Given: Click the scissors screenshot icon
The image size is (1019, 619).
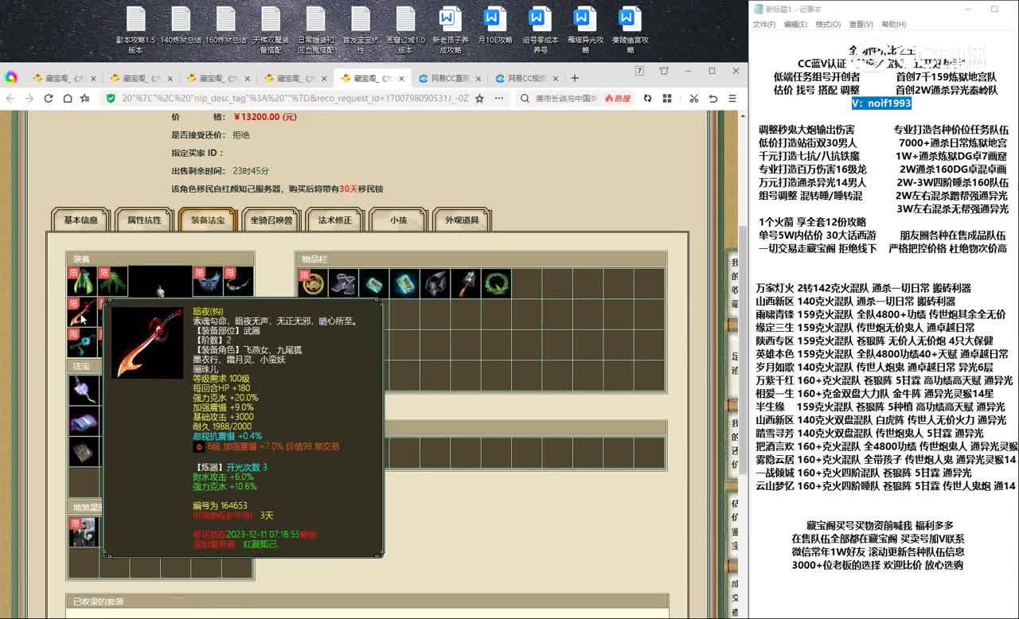Looking at the screenshot, I should click(693, 98).
